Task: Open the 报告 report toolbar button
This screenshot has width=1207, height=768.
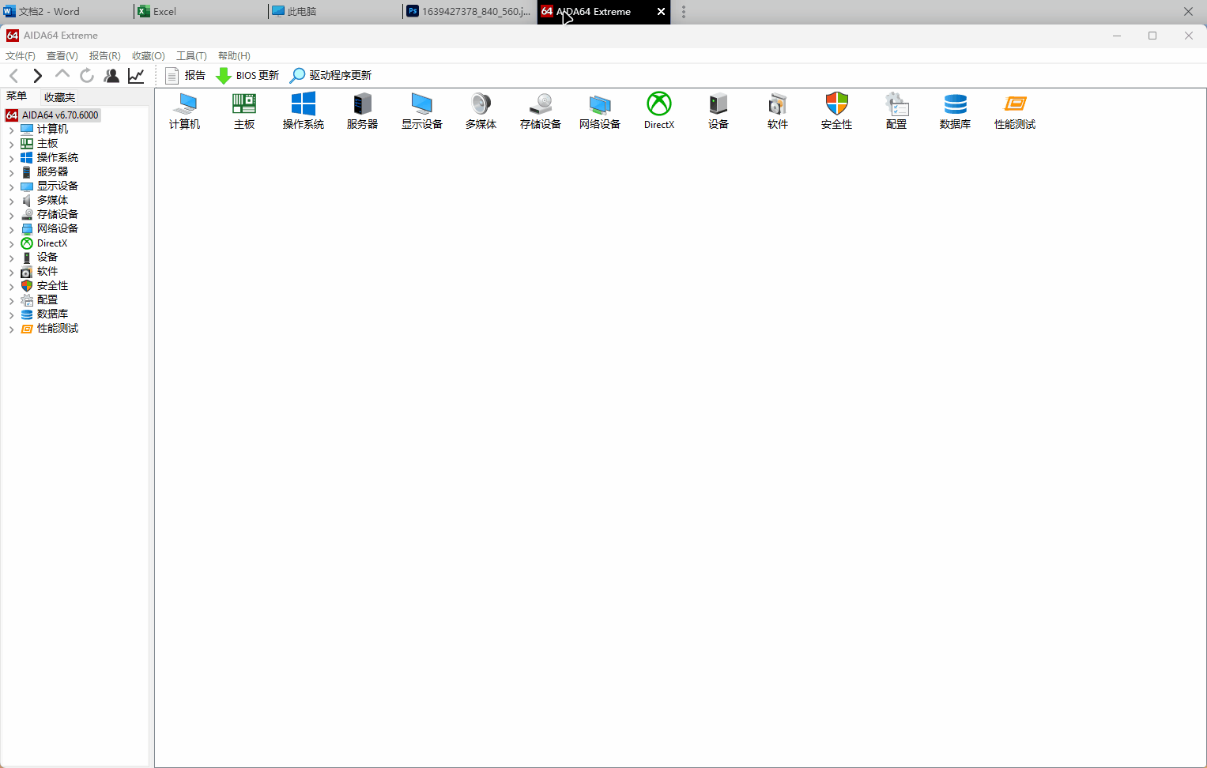Action: [x=186, y=75]
